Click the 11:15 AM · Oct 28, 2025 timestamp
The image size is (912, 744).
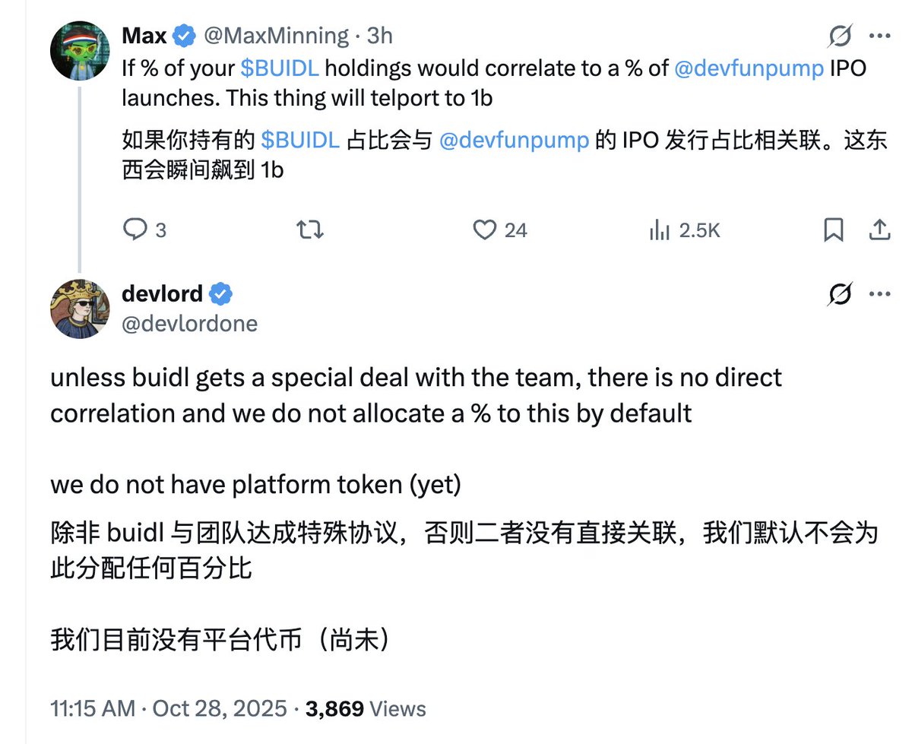coord(169,709)
